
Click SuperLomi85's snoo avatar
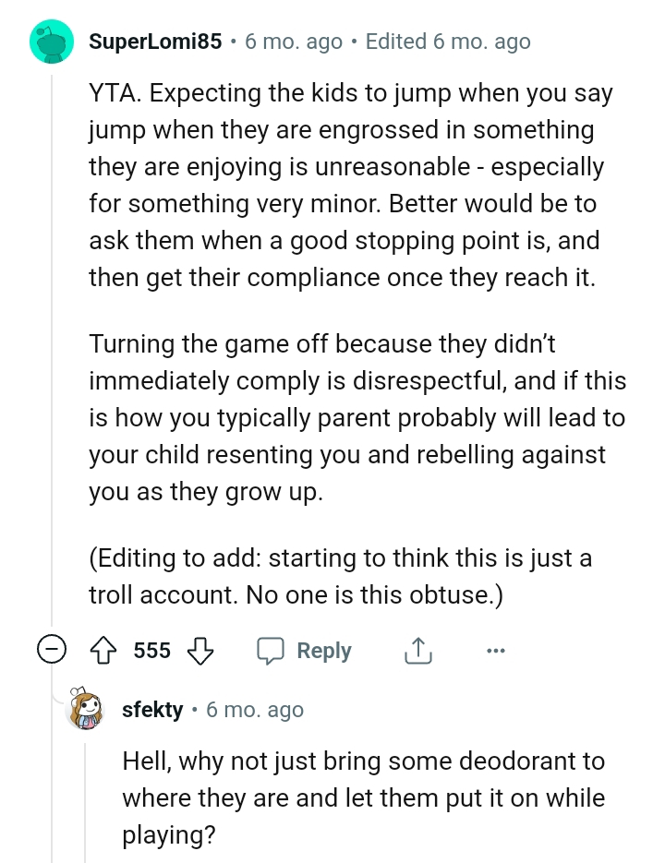tap(53, 41)
